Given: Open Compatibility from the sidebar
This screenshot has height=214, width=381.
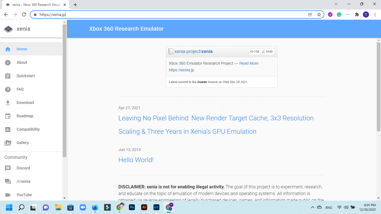Looking at the screenshot, I should click(31, 129).
